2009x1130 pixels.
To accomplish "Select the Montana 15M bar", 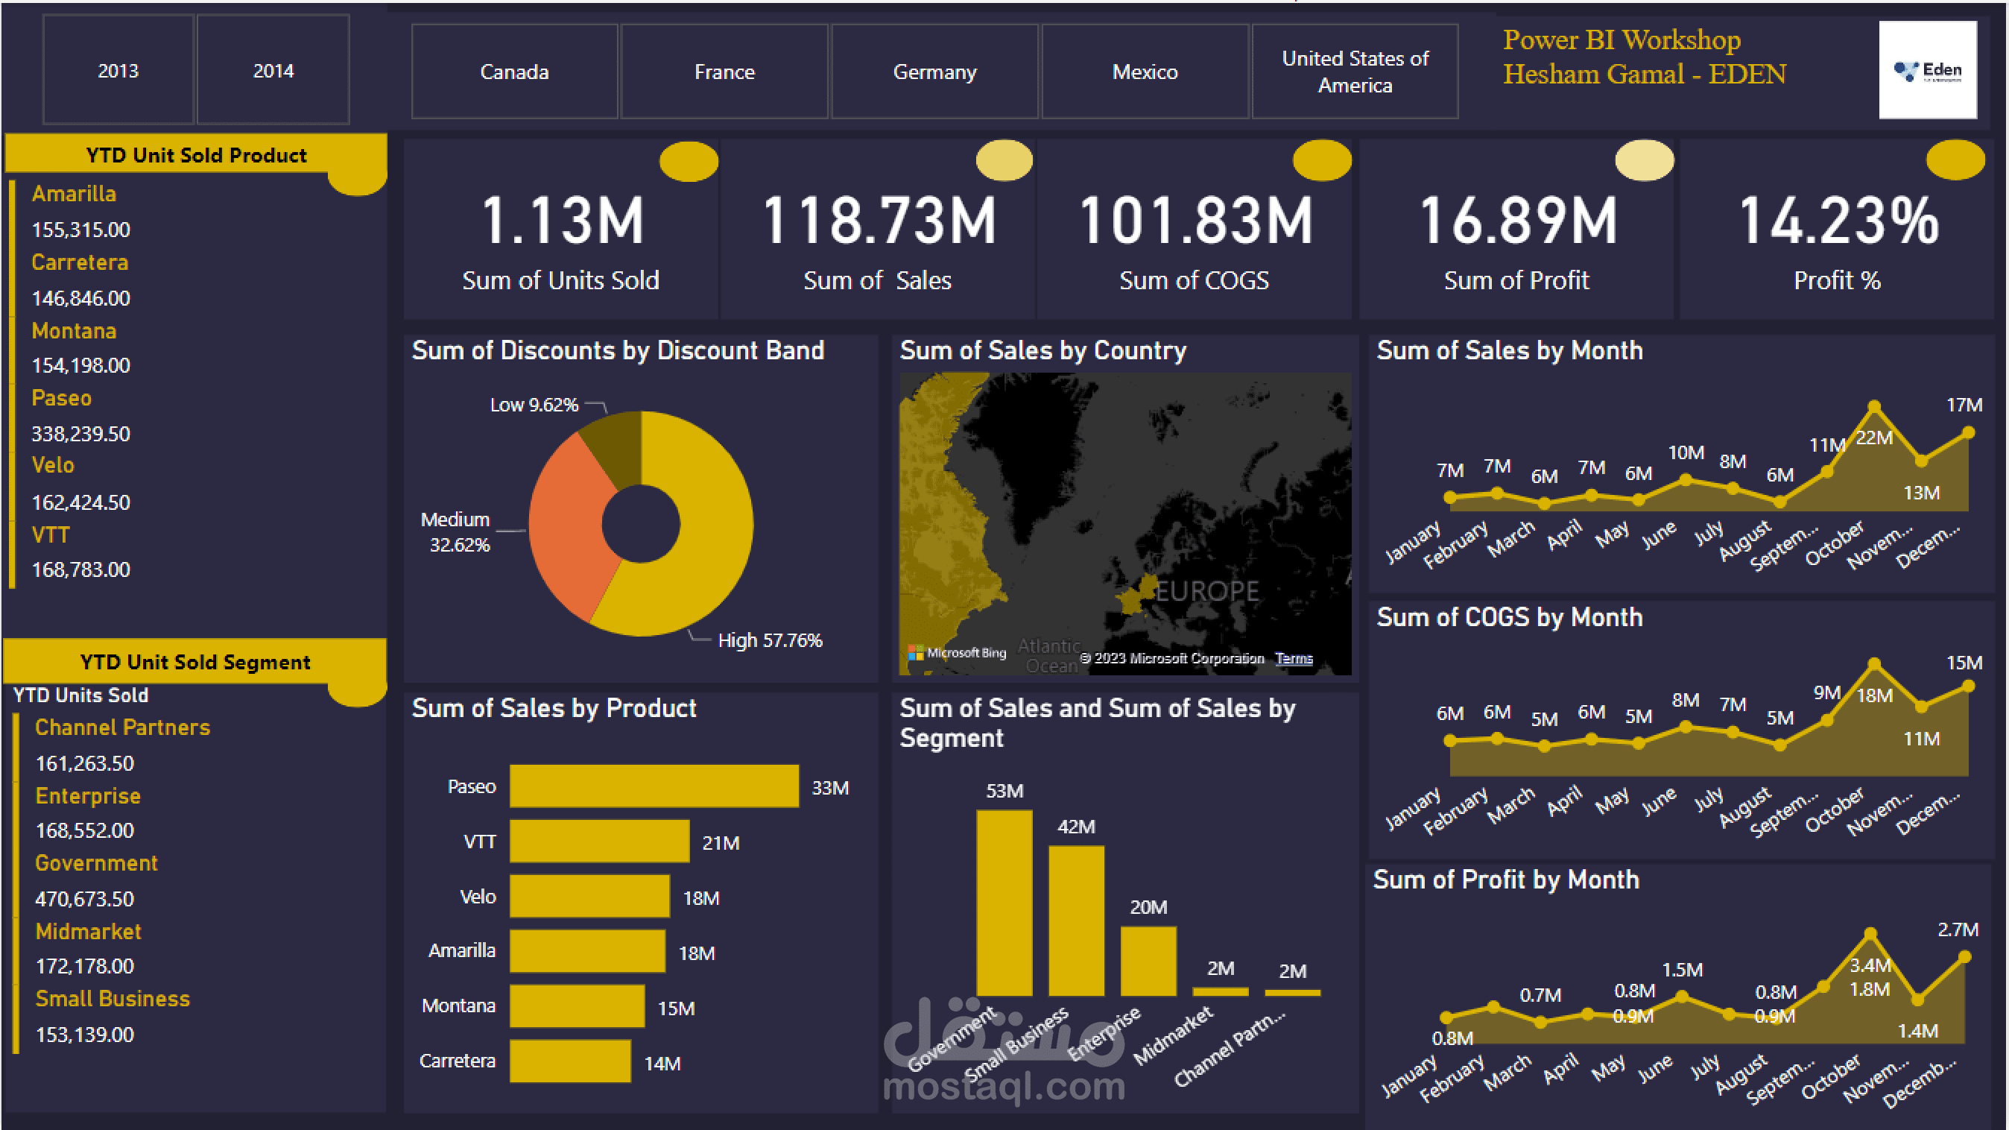I will point(577,1007).
